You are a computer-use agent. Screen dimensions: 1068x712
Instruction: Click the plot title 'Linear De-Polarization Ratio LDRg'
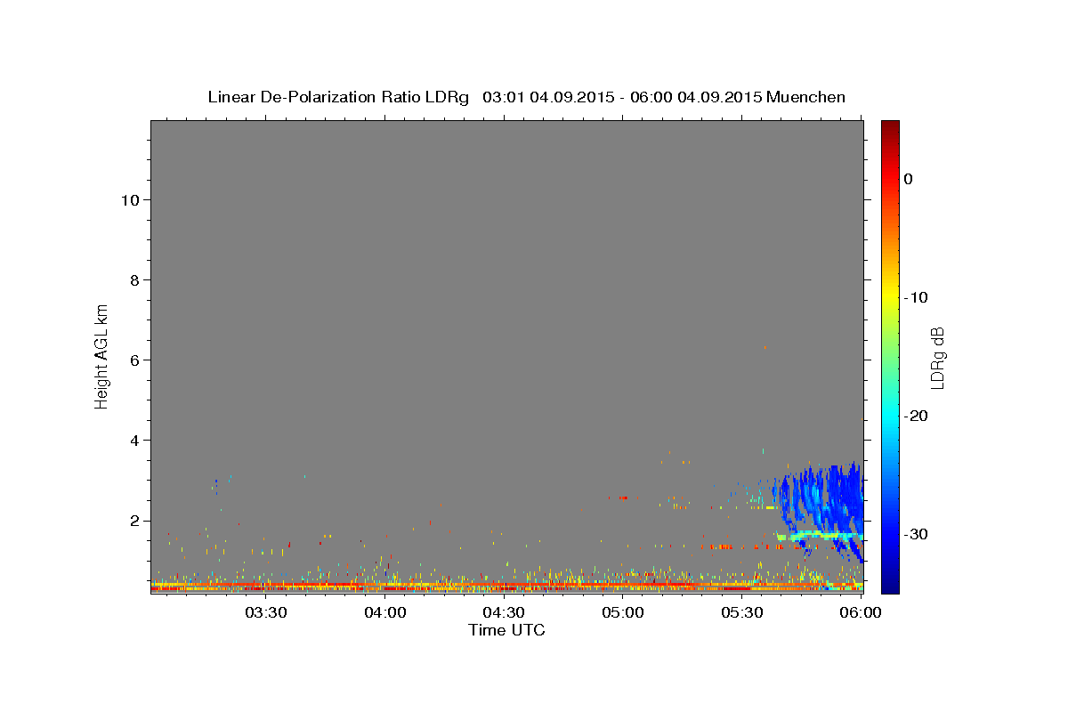(338, 97)
